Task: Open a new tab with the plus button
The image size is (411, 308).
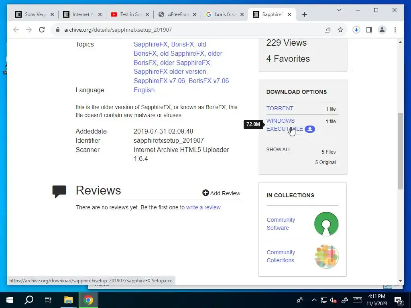Action: pos(305,14)
